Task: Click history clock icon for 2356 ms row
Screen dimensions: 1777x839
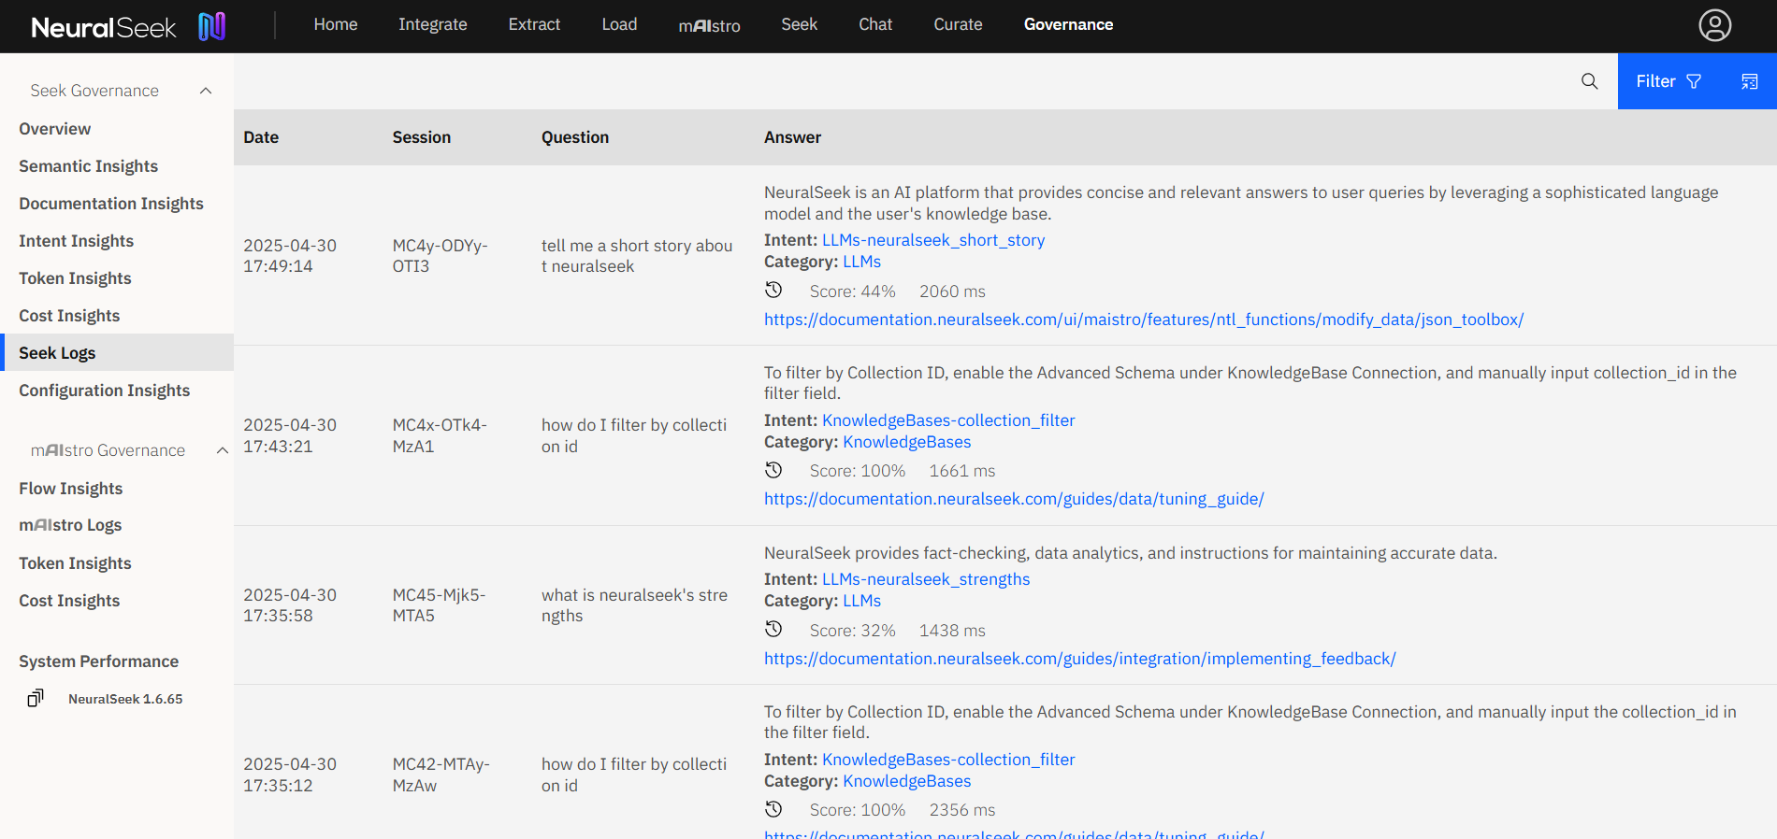Action: pyautogui.click(x=773, y=808)
